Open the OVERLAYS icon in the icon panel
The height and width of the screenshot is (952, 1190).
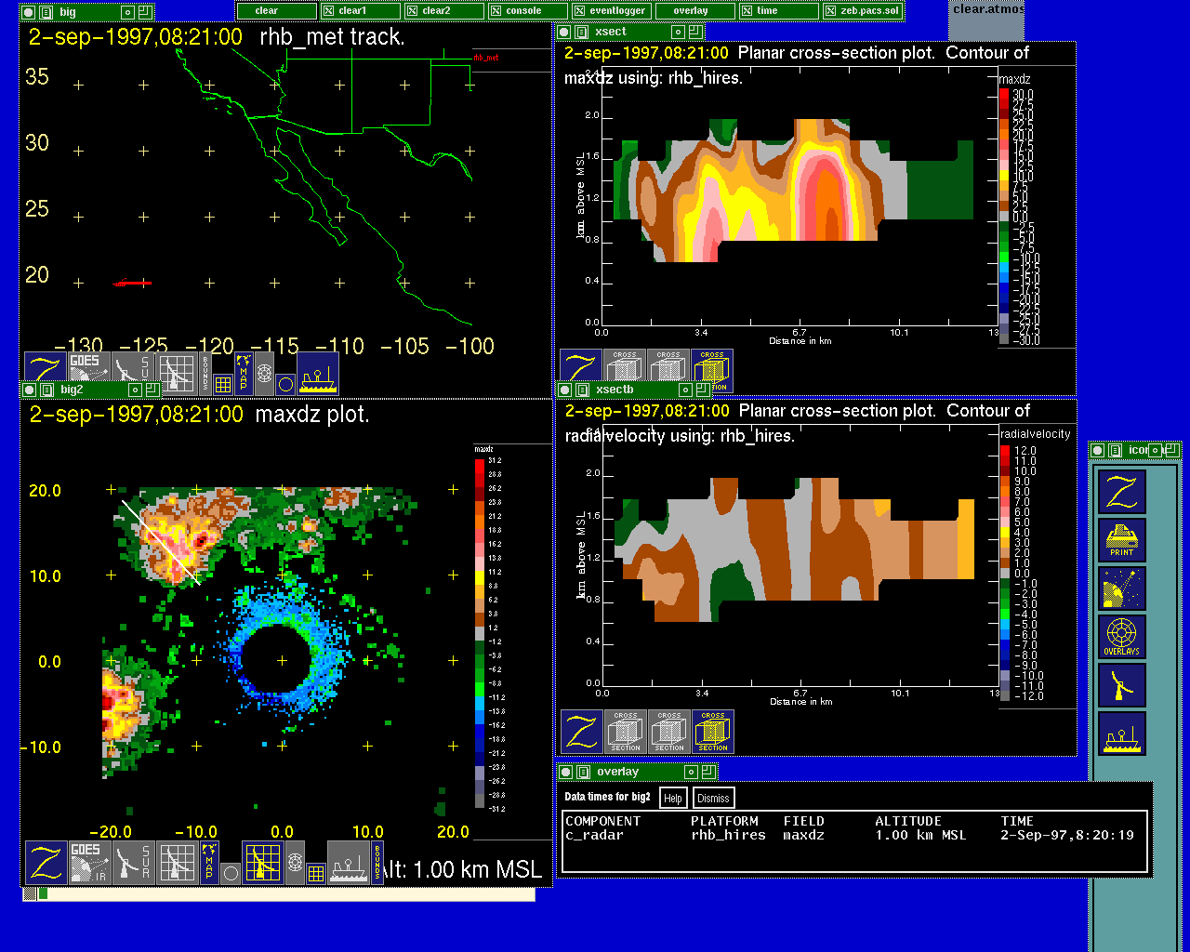point(1121,637)
